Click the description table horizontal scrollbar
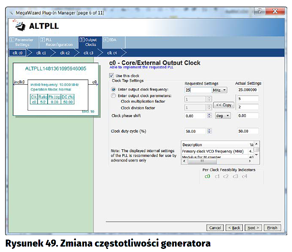 (x=217, y=161)
